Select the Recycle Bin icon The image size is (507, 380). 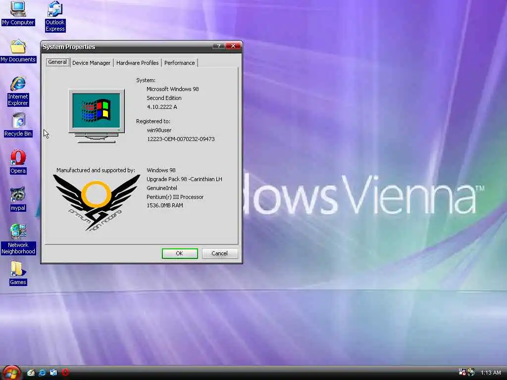[x=18, y=125]
